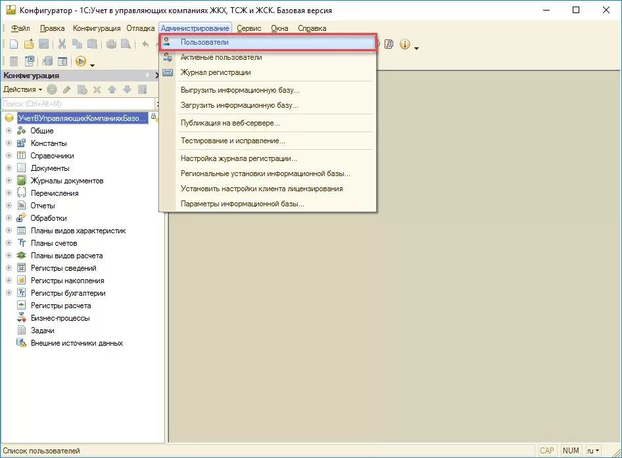Click the Undo arrow icon
Screen dimensions: 622x458
click(145, 44)
